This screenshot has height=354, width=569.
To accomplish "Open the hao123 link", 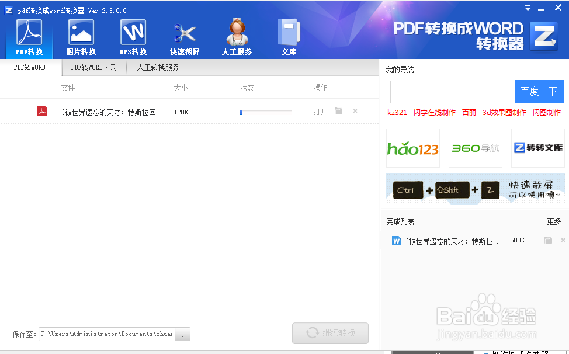I will 412,148.
